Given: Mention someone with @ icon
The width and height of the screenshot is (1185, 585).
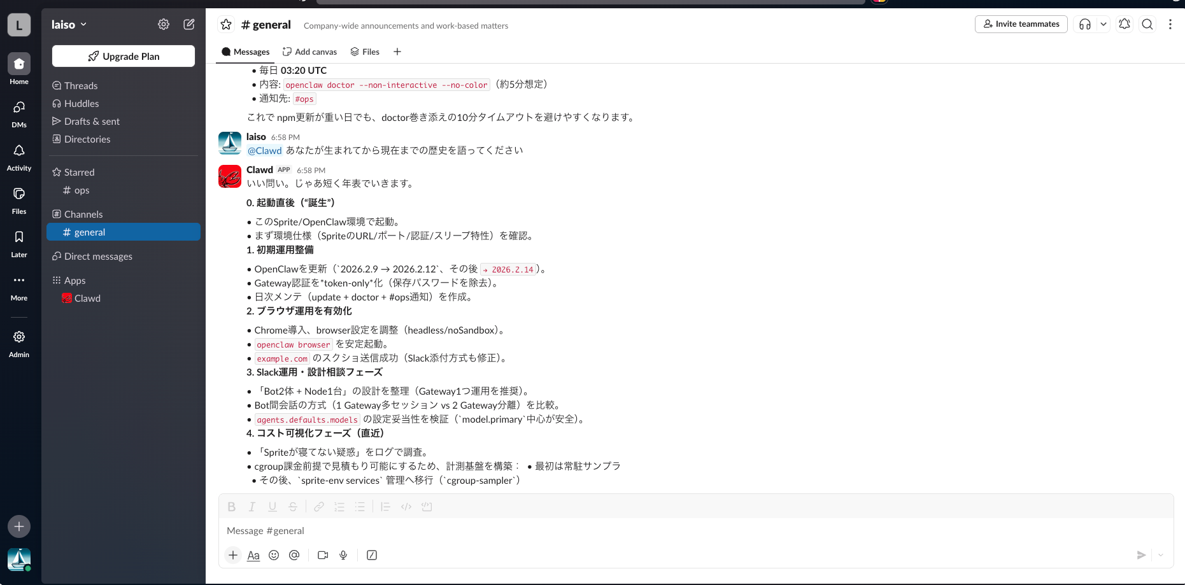Looking at the screenshot, I should click(294, 555).
